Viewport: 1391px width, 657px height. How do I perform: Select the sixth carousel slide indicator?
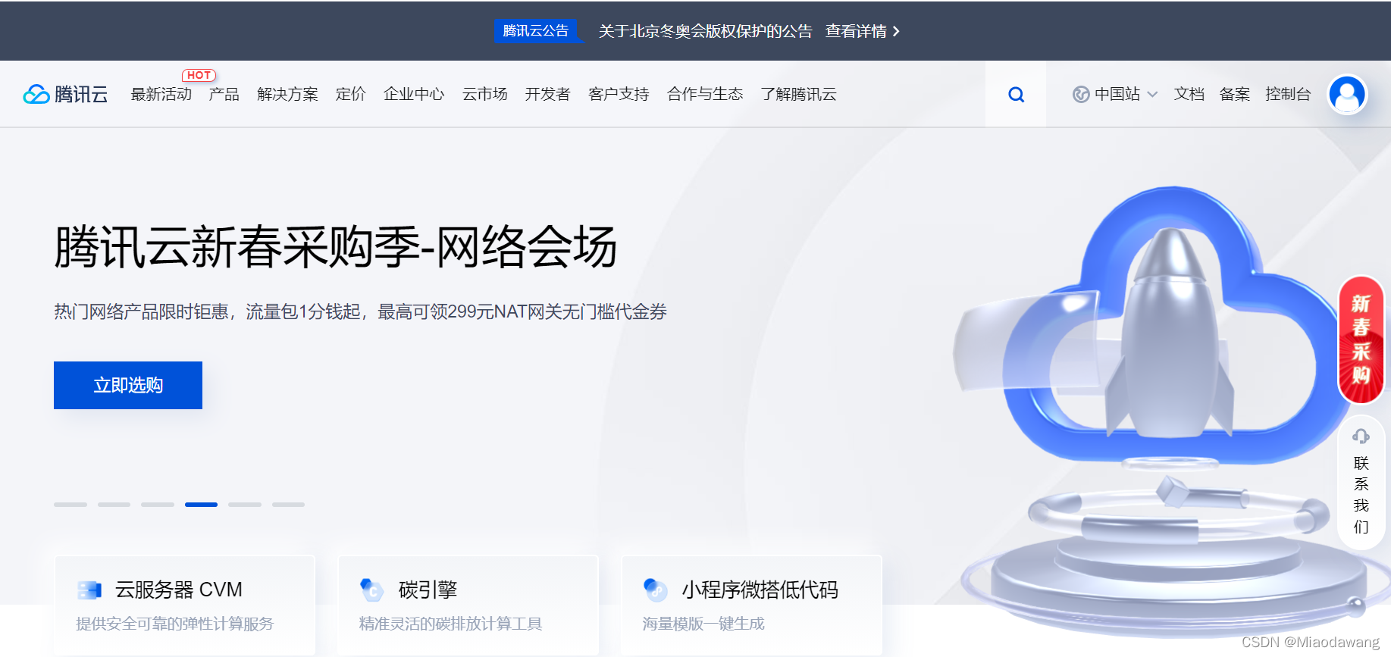288,505
